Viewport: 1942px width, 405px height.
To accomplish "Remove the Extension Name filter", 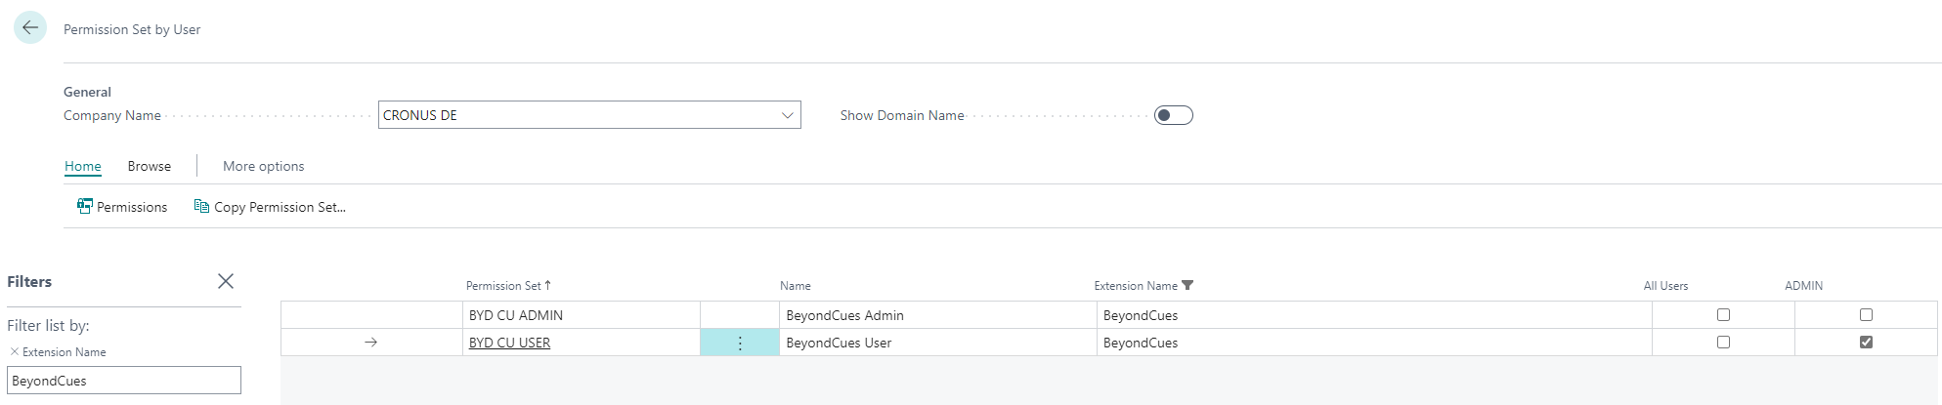I will pyautogui.click(x=14, y=351).
